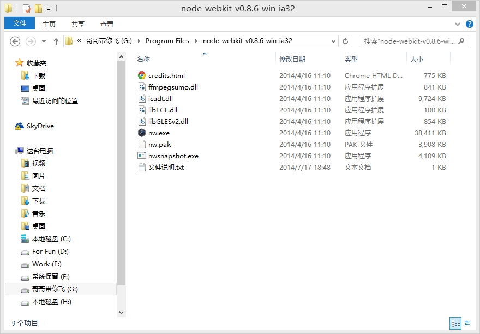This screenshot has height=334, width=480.
Task: Refresh the current folder view
Action: [x=345, y=41]
